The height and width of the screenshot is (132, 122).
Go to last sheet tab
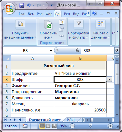point(20,120)
